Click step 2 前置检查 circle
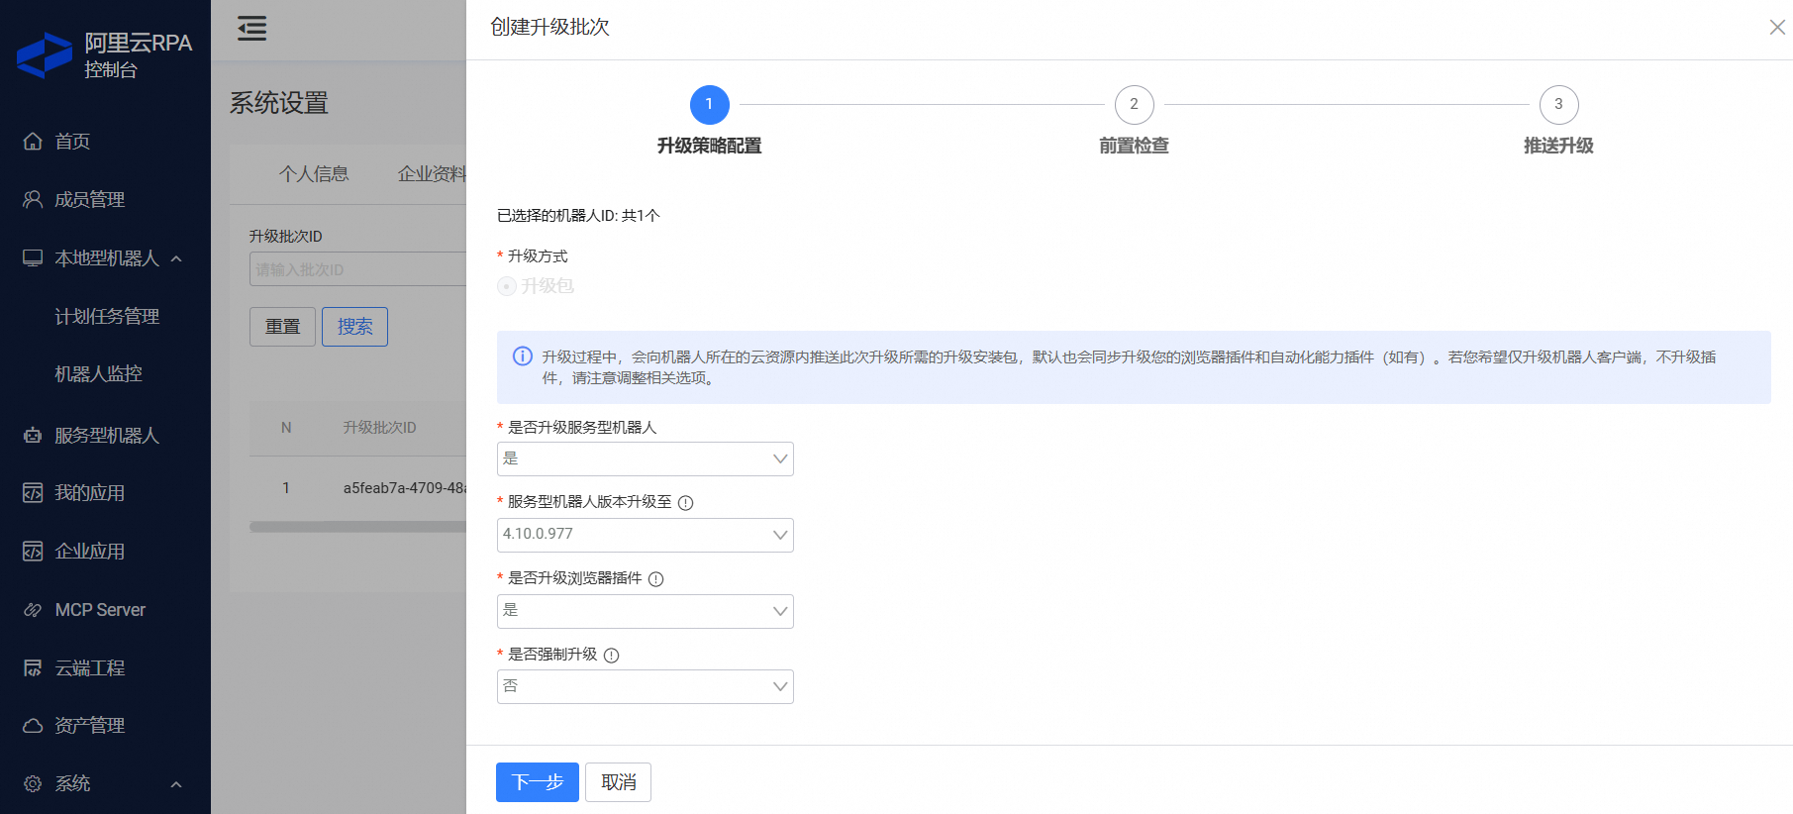This screenshot has width=1793, height=814. [1134, 104]
